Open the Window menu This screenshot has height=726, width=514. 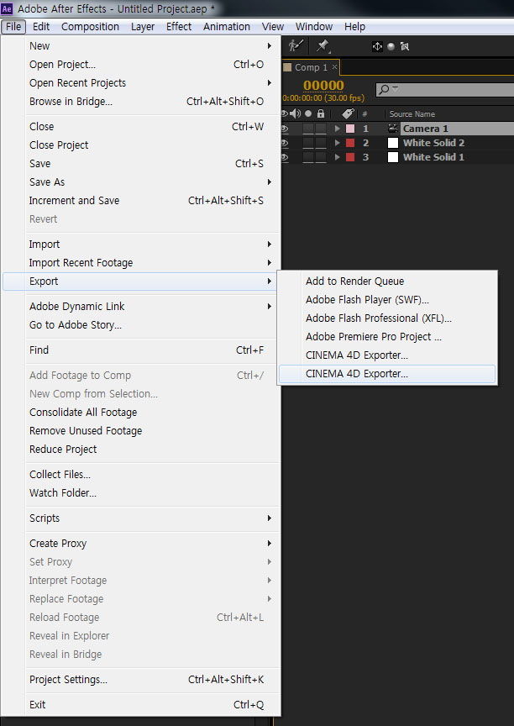(x=314, y=27)
